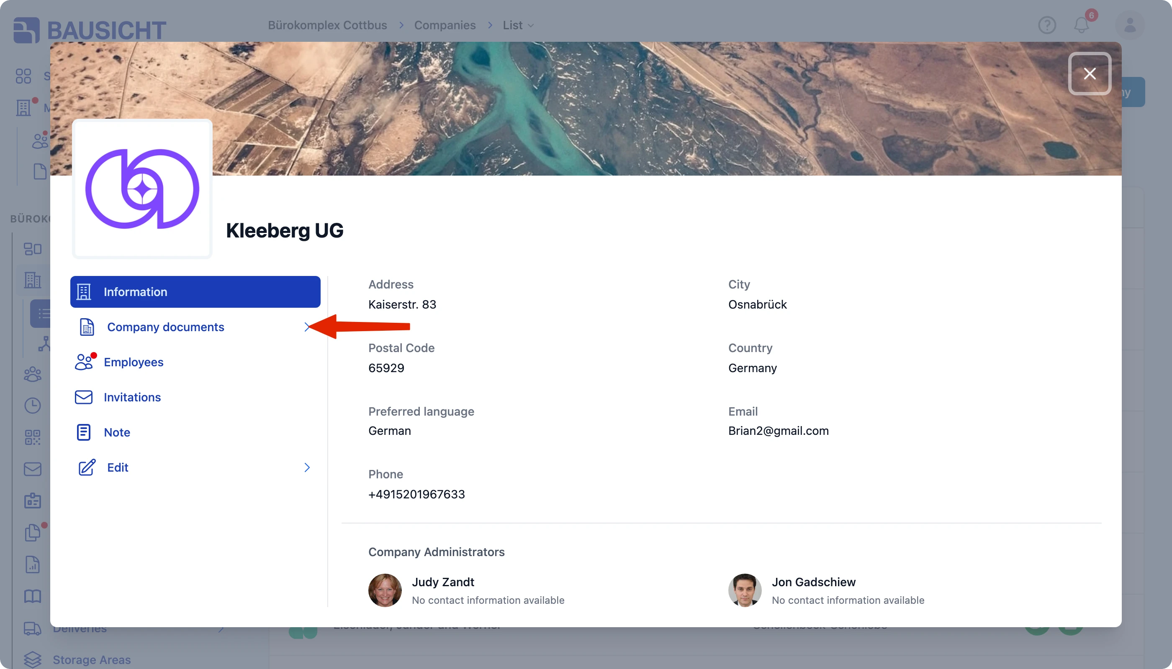Image resolution: width=1172 pixels, height=669 pixels.
Task: Click the Invitations envelope icon
Action: [84, 398]
